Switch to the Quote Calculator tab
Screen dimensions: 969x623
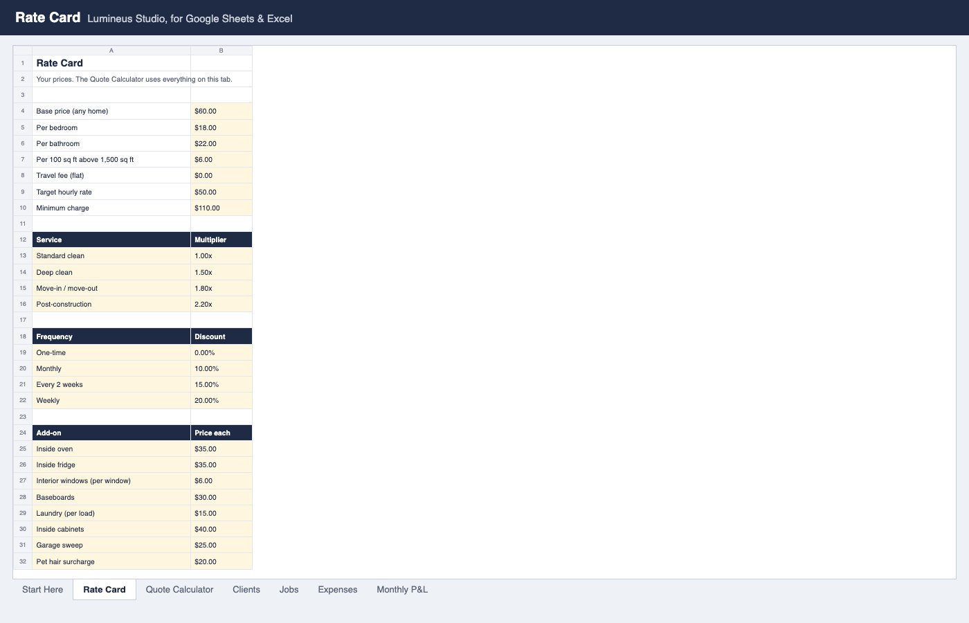pyautogui.click(x=179, y=590)
